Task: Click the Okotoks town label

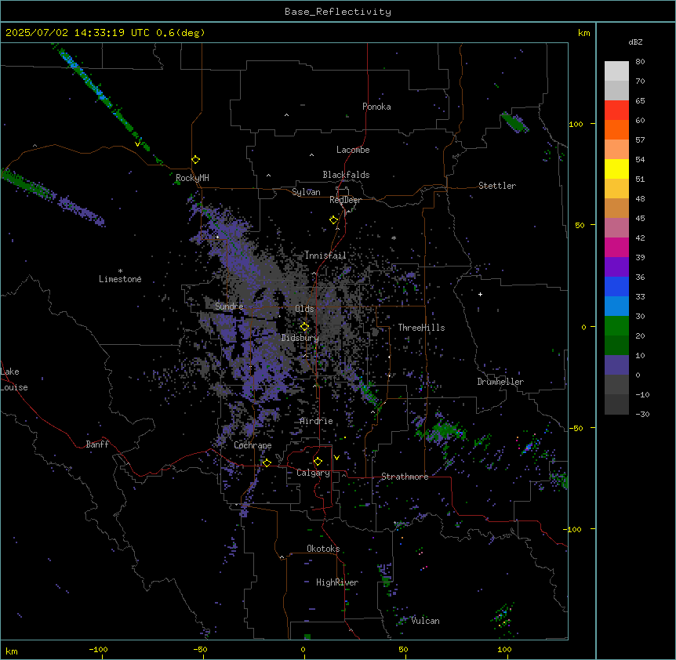Action: pyautogui.click(x=323, y=549)
